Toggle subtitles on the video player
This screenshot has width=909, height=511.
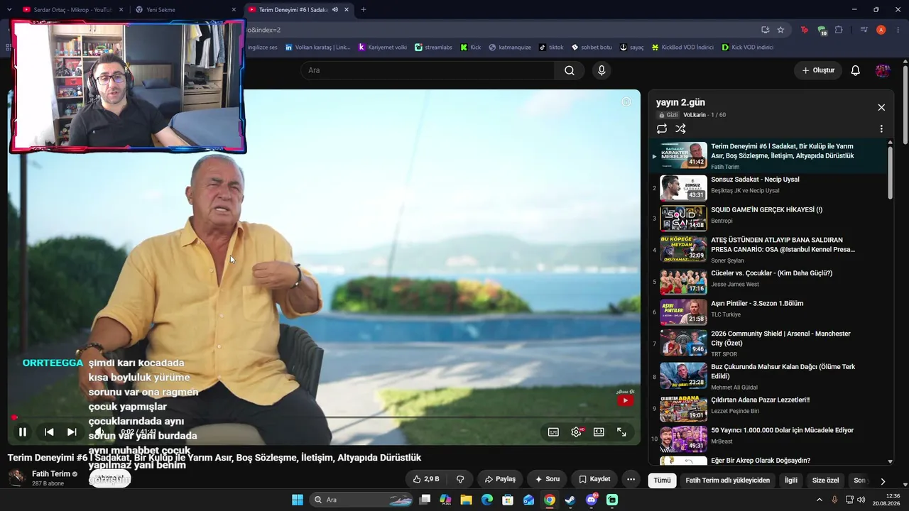(553, 432)
